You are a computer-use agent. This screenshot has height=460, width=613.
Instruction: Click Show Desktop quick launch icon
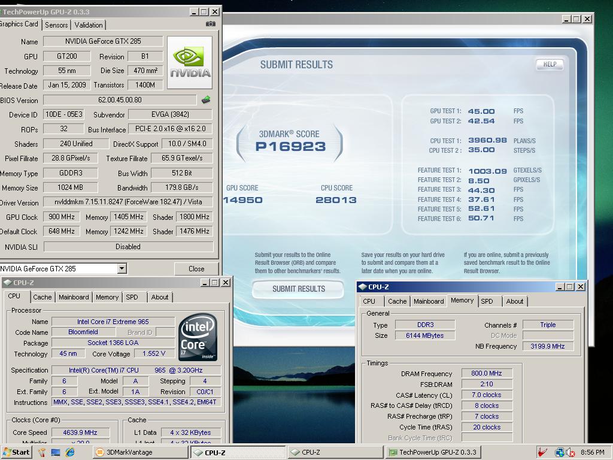pyautogui.click(x=56, y=453)
